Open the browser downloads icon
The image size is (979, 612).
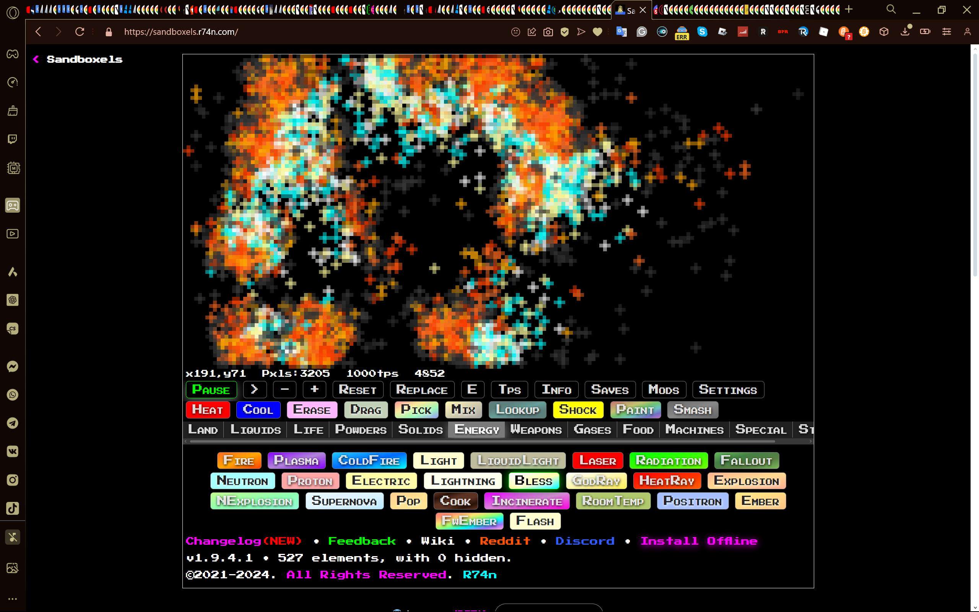[905, 32]
